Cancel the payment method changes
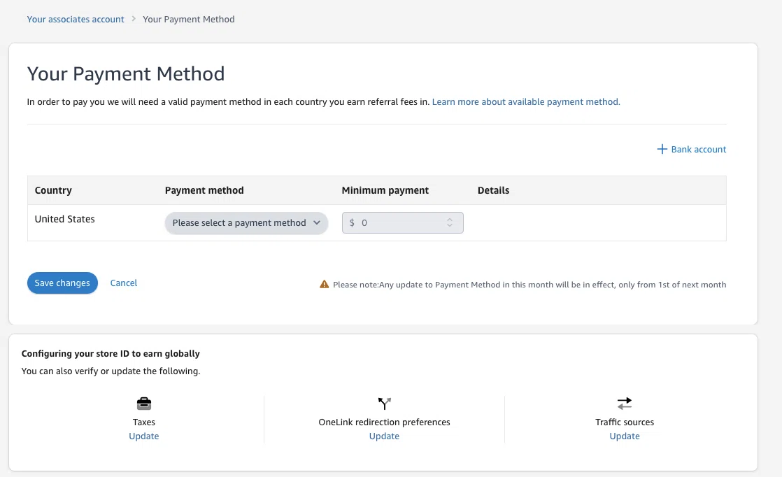Viewport: 782px width, 477px height. click(124, 283)
